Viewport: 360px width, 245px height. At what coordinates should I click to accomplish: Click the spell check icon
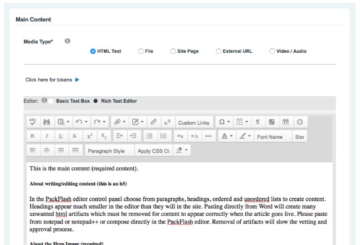click(x=33, y=122)
